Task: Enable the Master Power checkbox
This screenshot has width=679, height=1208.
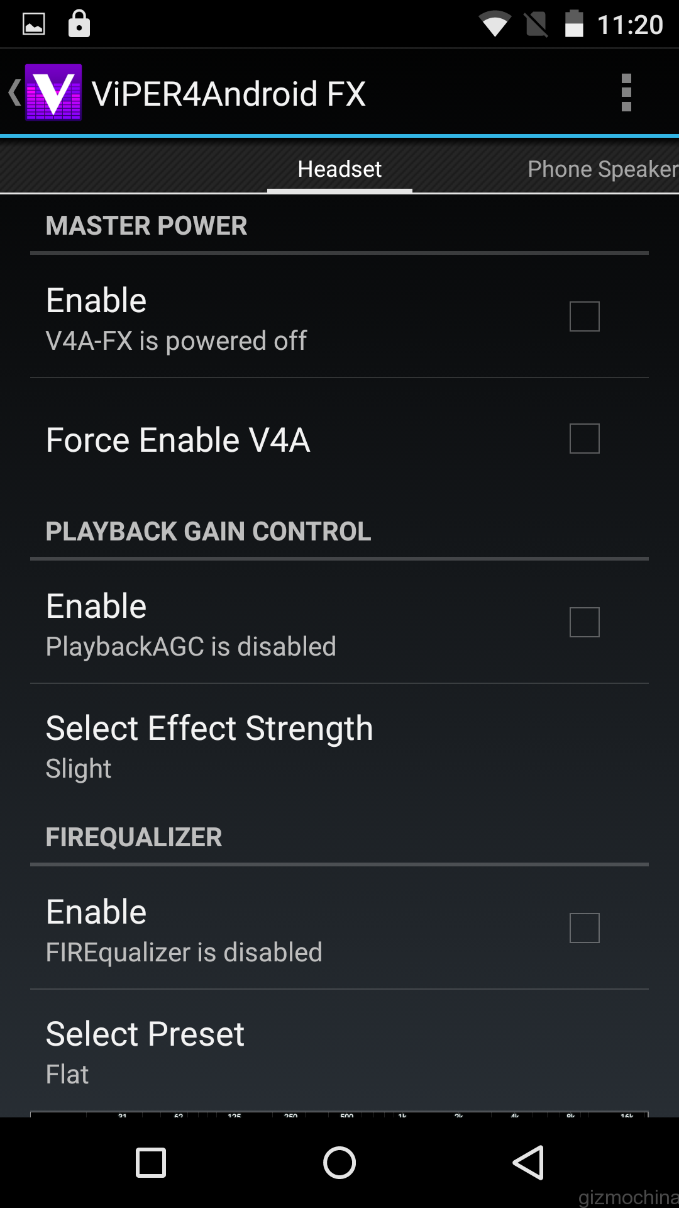Action: pos(584,316)
